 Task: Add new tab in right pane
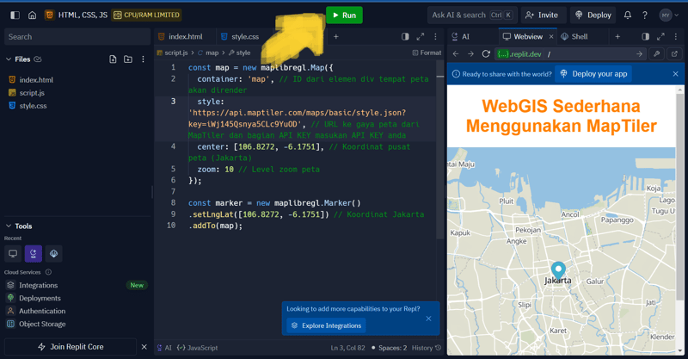(x=617, y=37)
